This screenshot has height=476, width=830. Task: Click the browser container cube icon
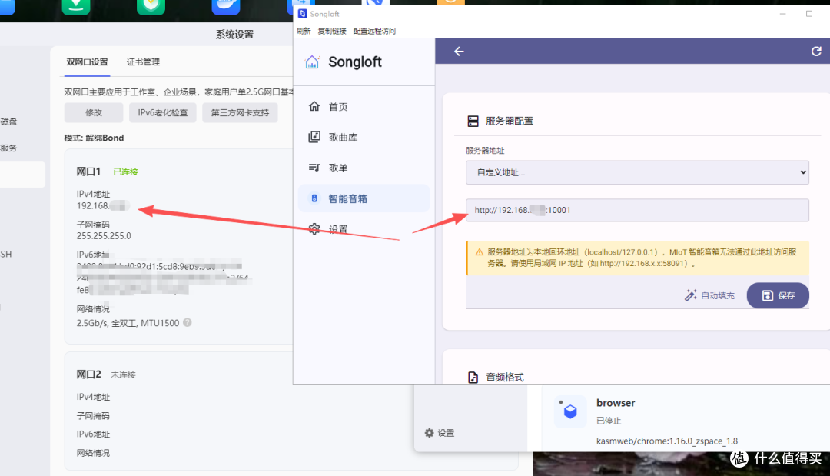click(570, 411)
